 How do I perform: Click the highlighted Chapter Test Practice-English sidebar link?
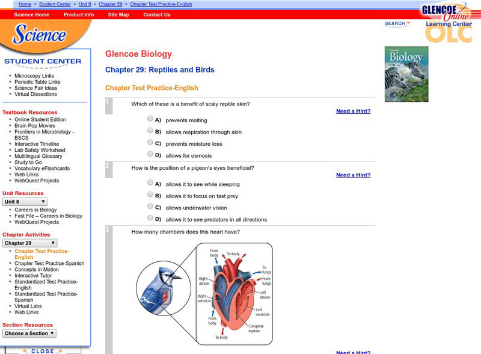[42, 254]
